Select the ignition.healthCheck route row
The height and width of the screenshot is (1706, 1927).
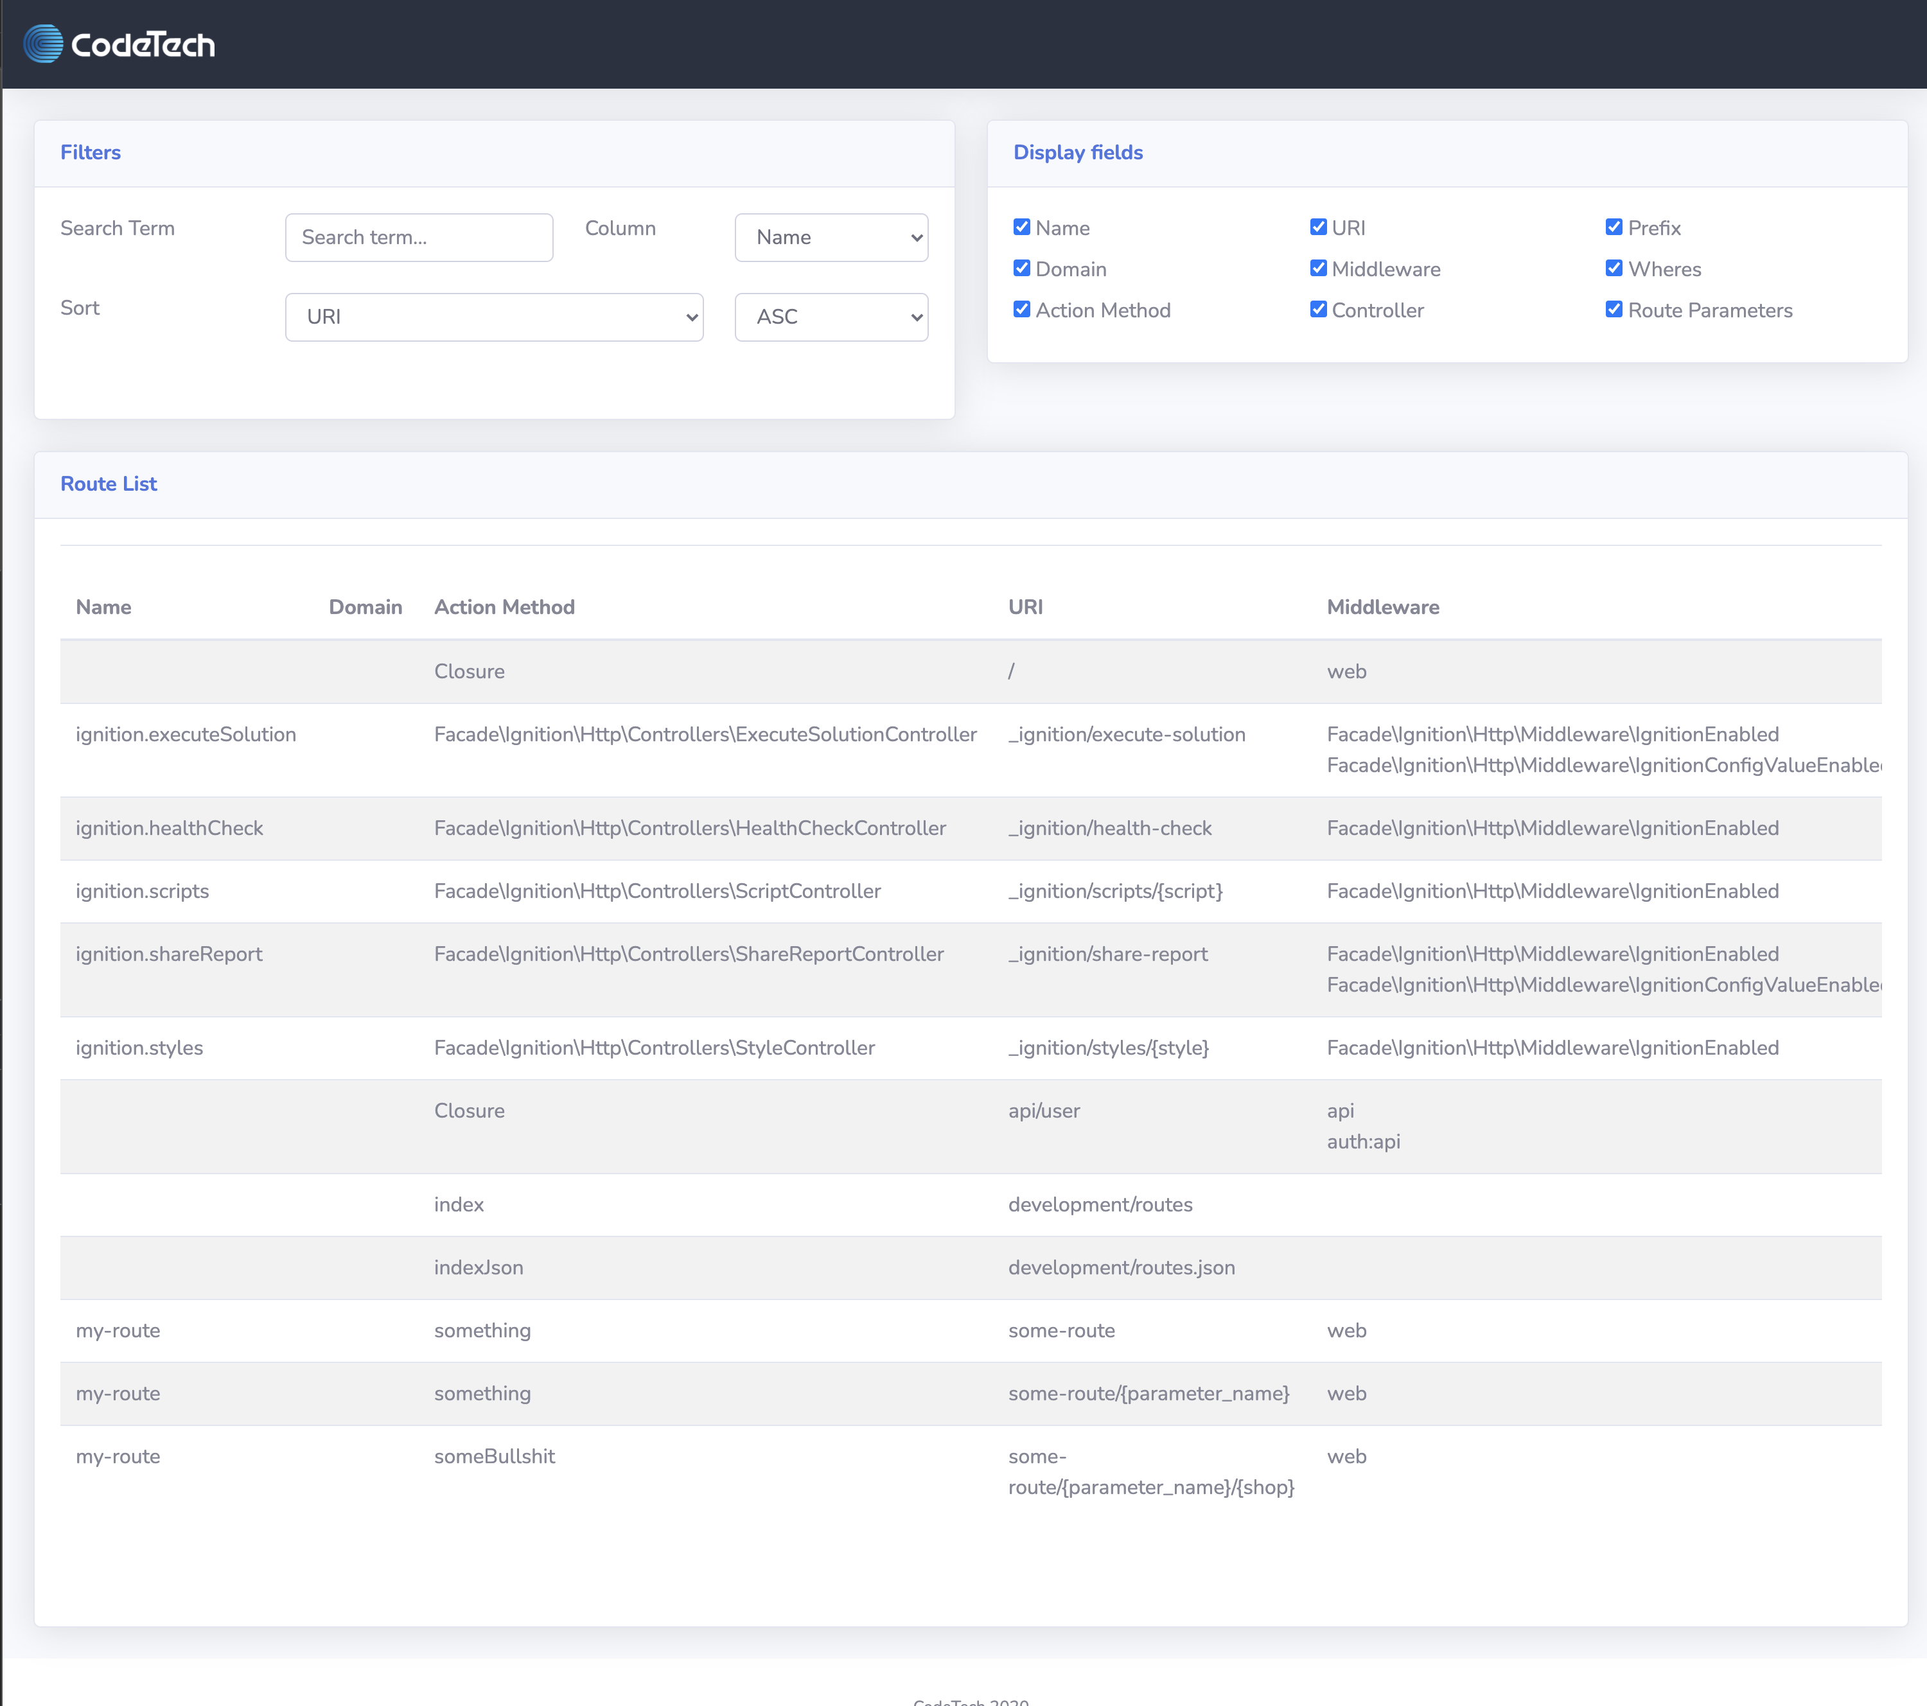(170, 829)
